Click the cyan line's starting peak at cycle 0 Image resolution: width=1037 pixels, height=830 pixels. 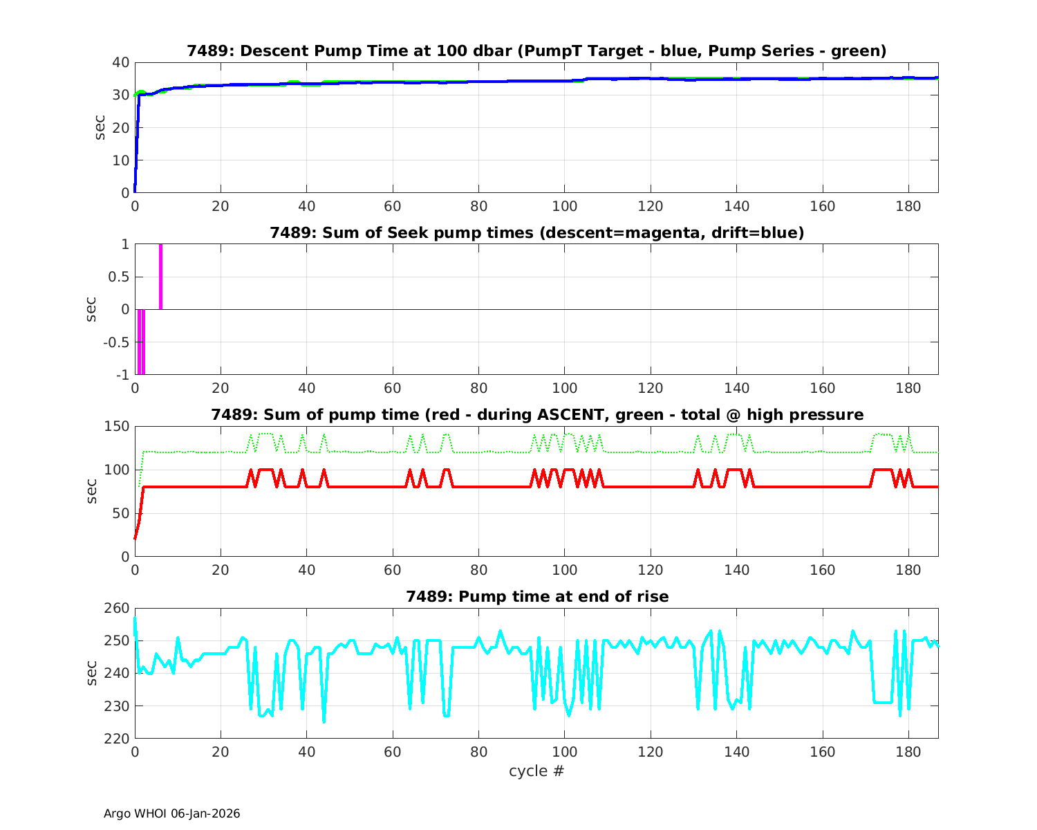click(136, 619)
